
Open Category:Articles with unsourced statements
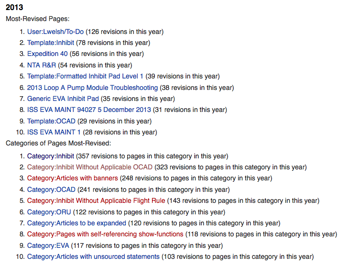93,256
